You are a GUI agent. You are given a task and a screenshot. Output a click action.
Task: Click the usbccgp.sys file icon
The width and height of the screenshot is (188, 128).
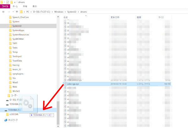(65, 84)
